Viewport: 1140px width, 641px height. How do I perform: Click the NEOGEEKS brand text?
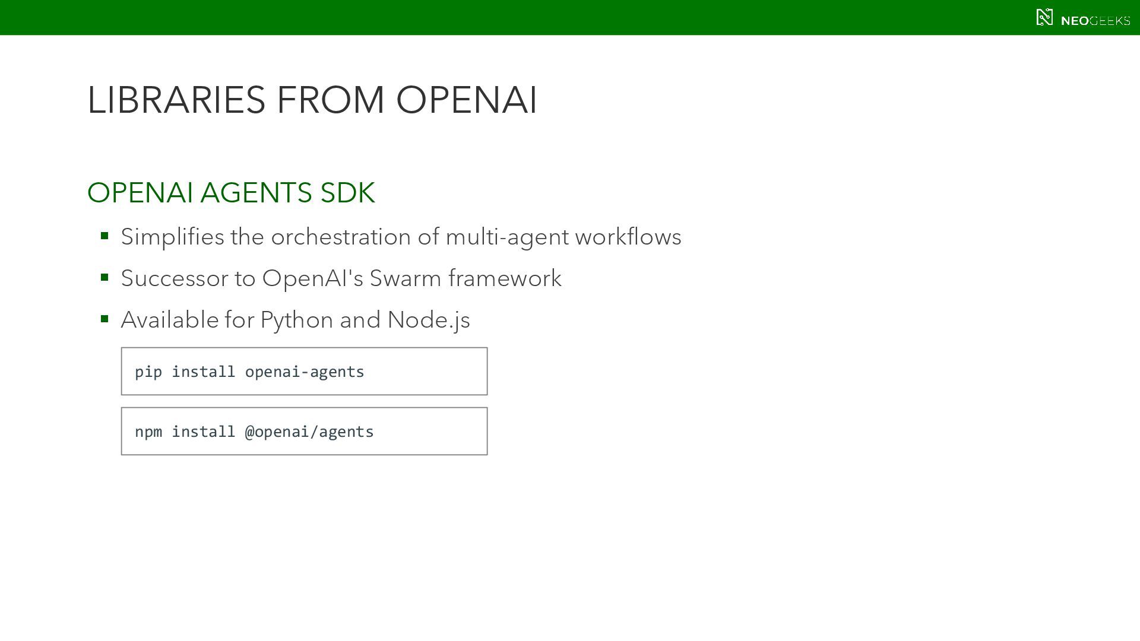point(1095,21)
